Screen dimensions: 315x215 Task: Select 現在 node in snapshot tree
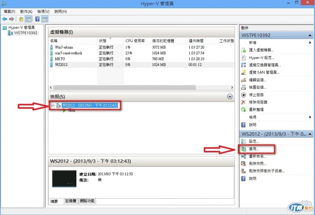click(x=72, y=110)
